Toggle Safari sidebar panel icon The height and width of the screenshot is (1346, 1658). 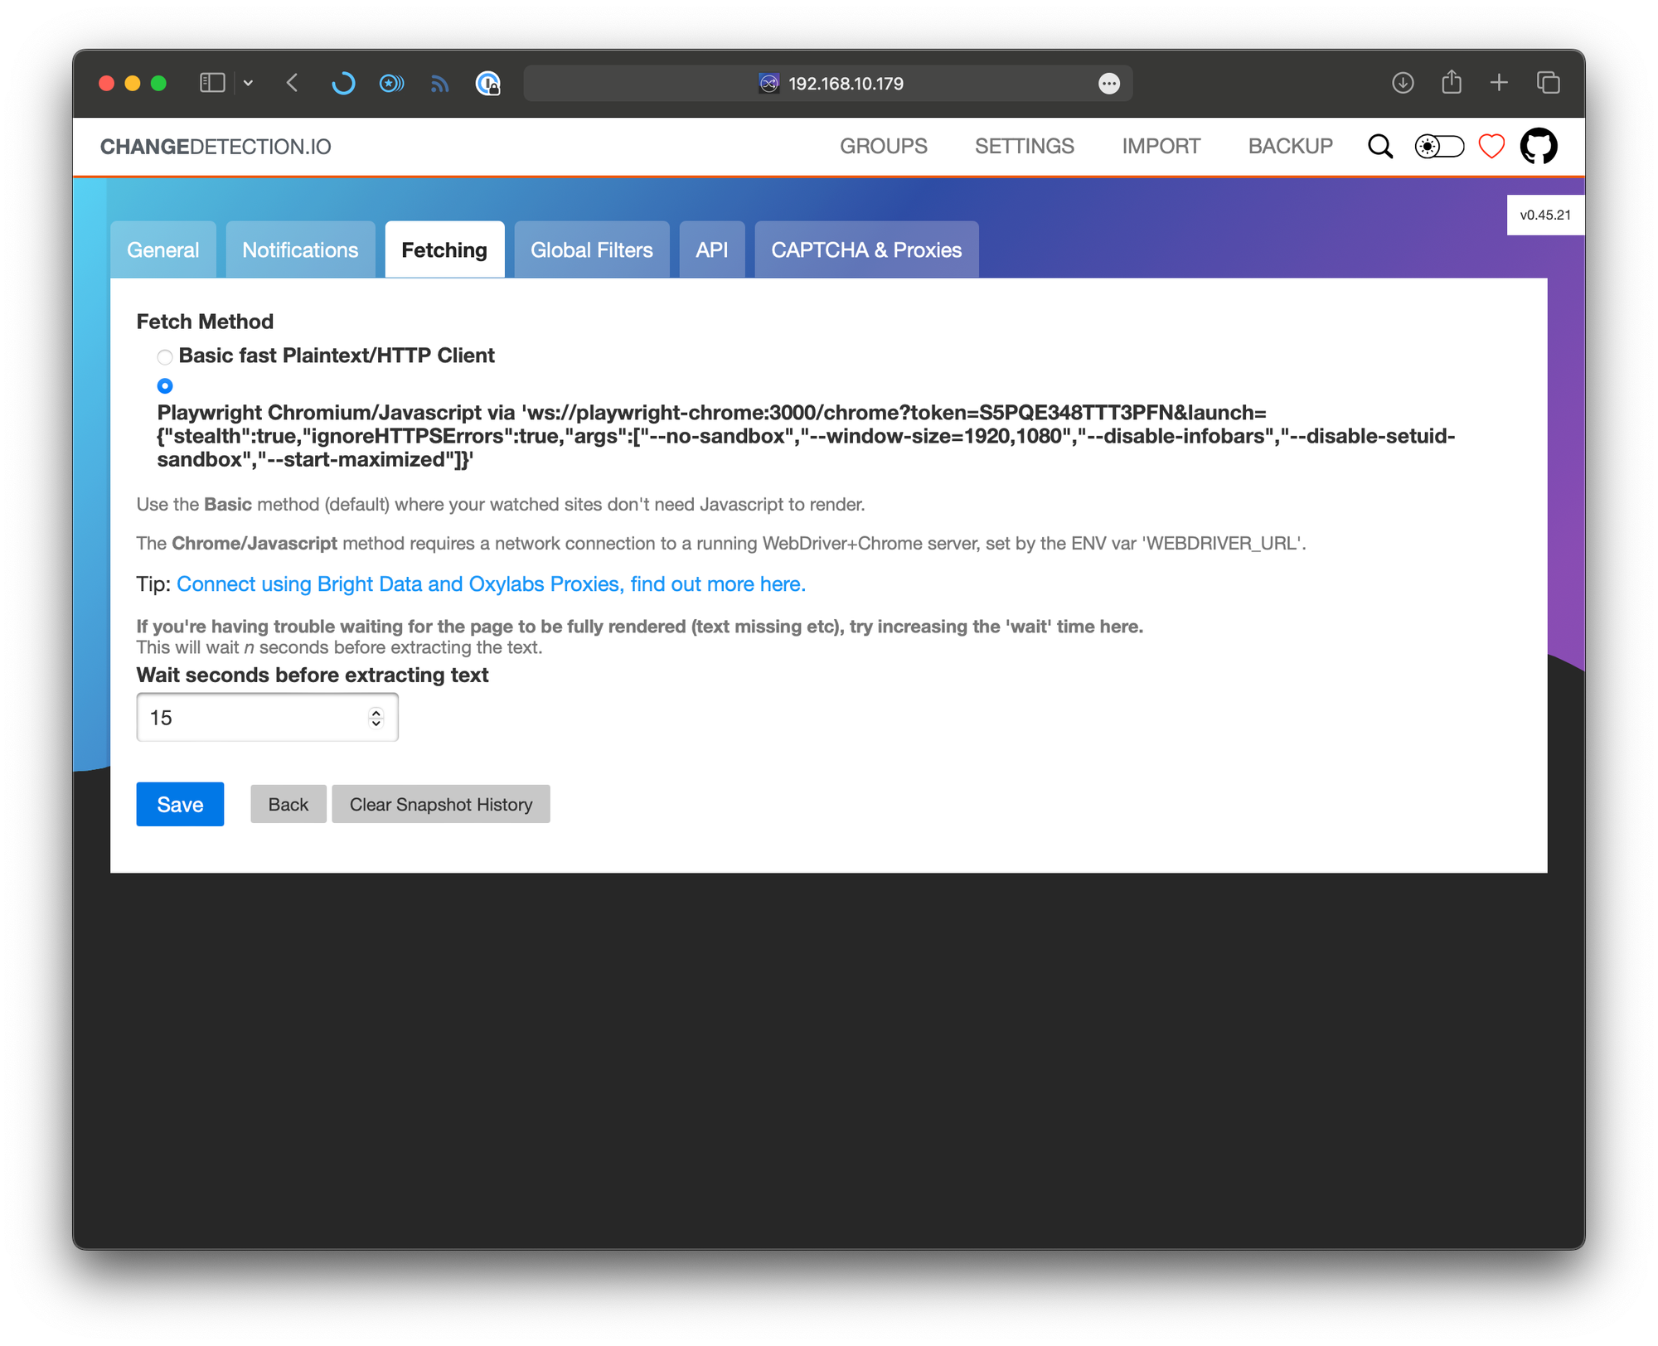tap(212, 83)
